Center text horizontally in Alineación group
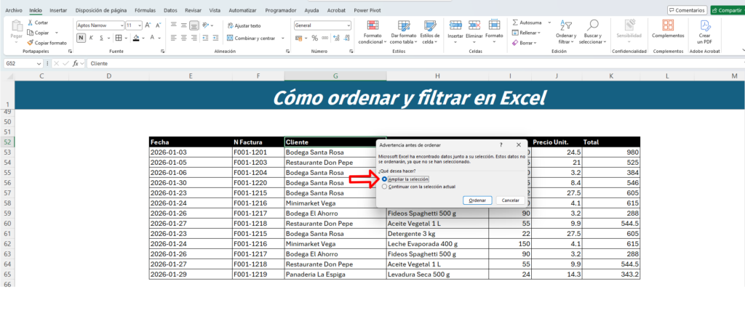 point(183,38)
